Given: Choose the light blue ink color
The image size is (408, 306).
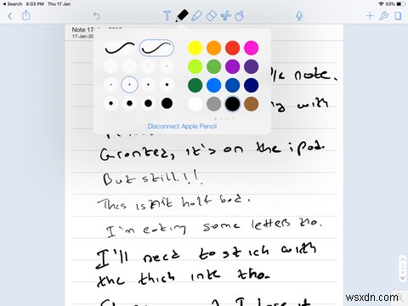Looking at the screenshot, I should pos(213,85).
